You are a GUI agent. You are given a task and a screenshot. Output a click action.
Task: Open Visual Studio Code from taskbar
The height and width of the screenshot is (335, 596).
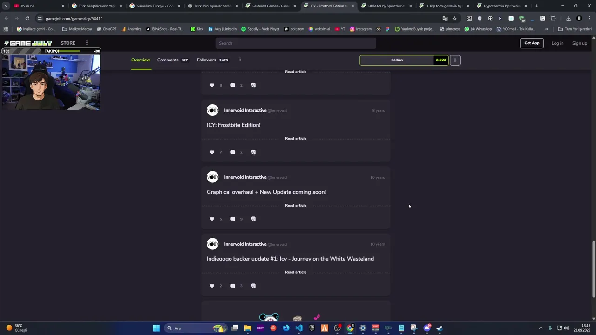[x=298, y=328]
